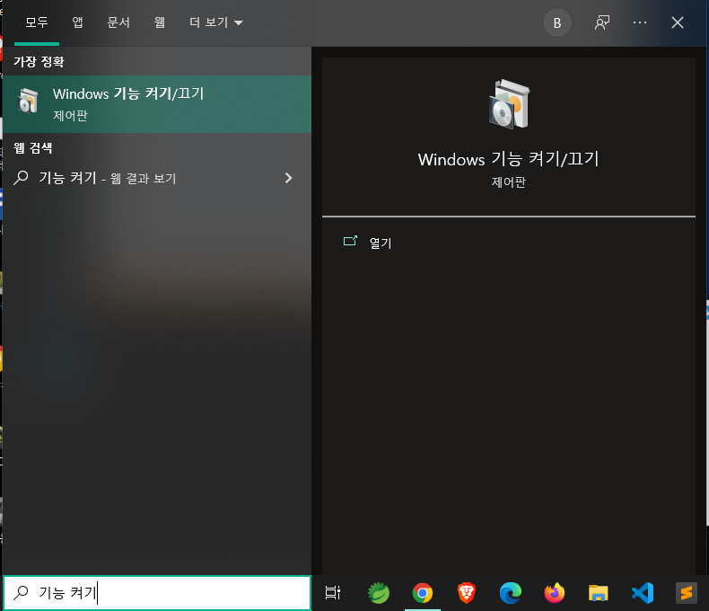The image size is (709, 611).
Task: Switch to the 웹 tab
Action: pos(160,22)
